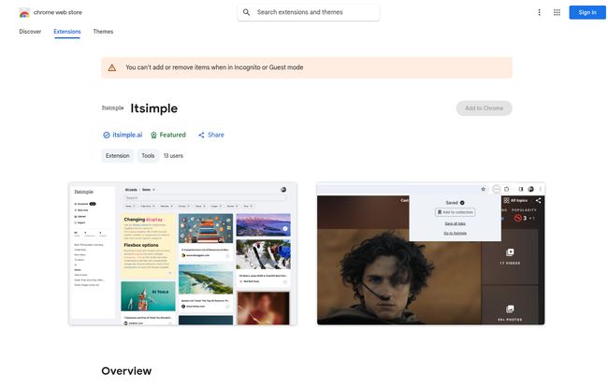Click the Sign in button
608x387 pixels.
587,12
